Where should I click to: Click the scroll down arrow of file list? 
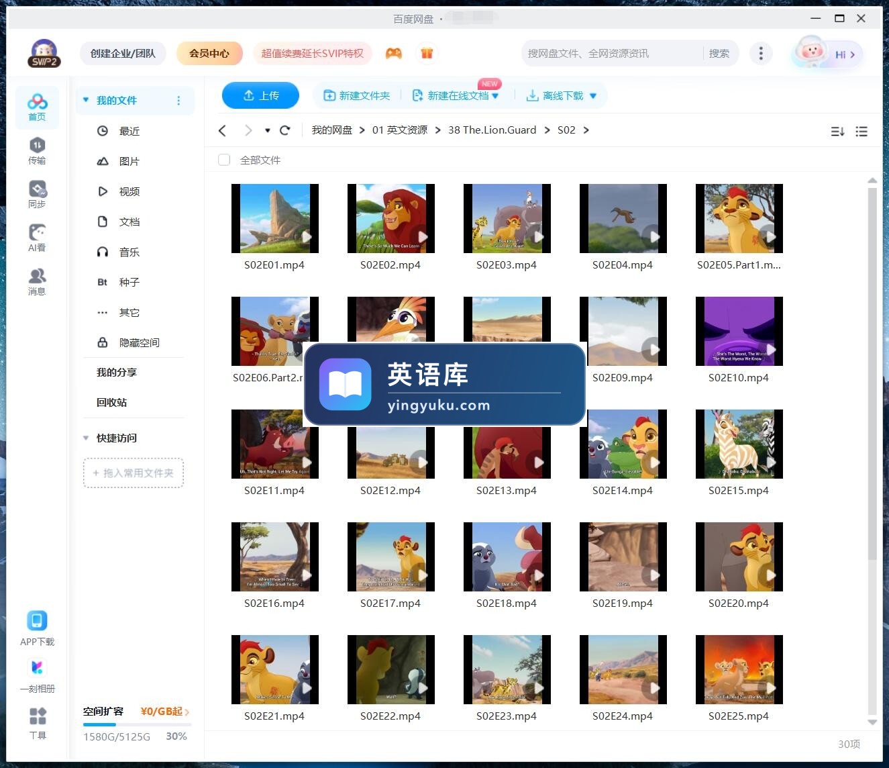pyautogui.click(x=872, y=722)
